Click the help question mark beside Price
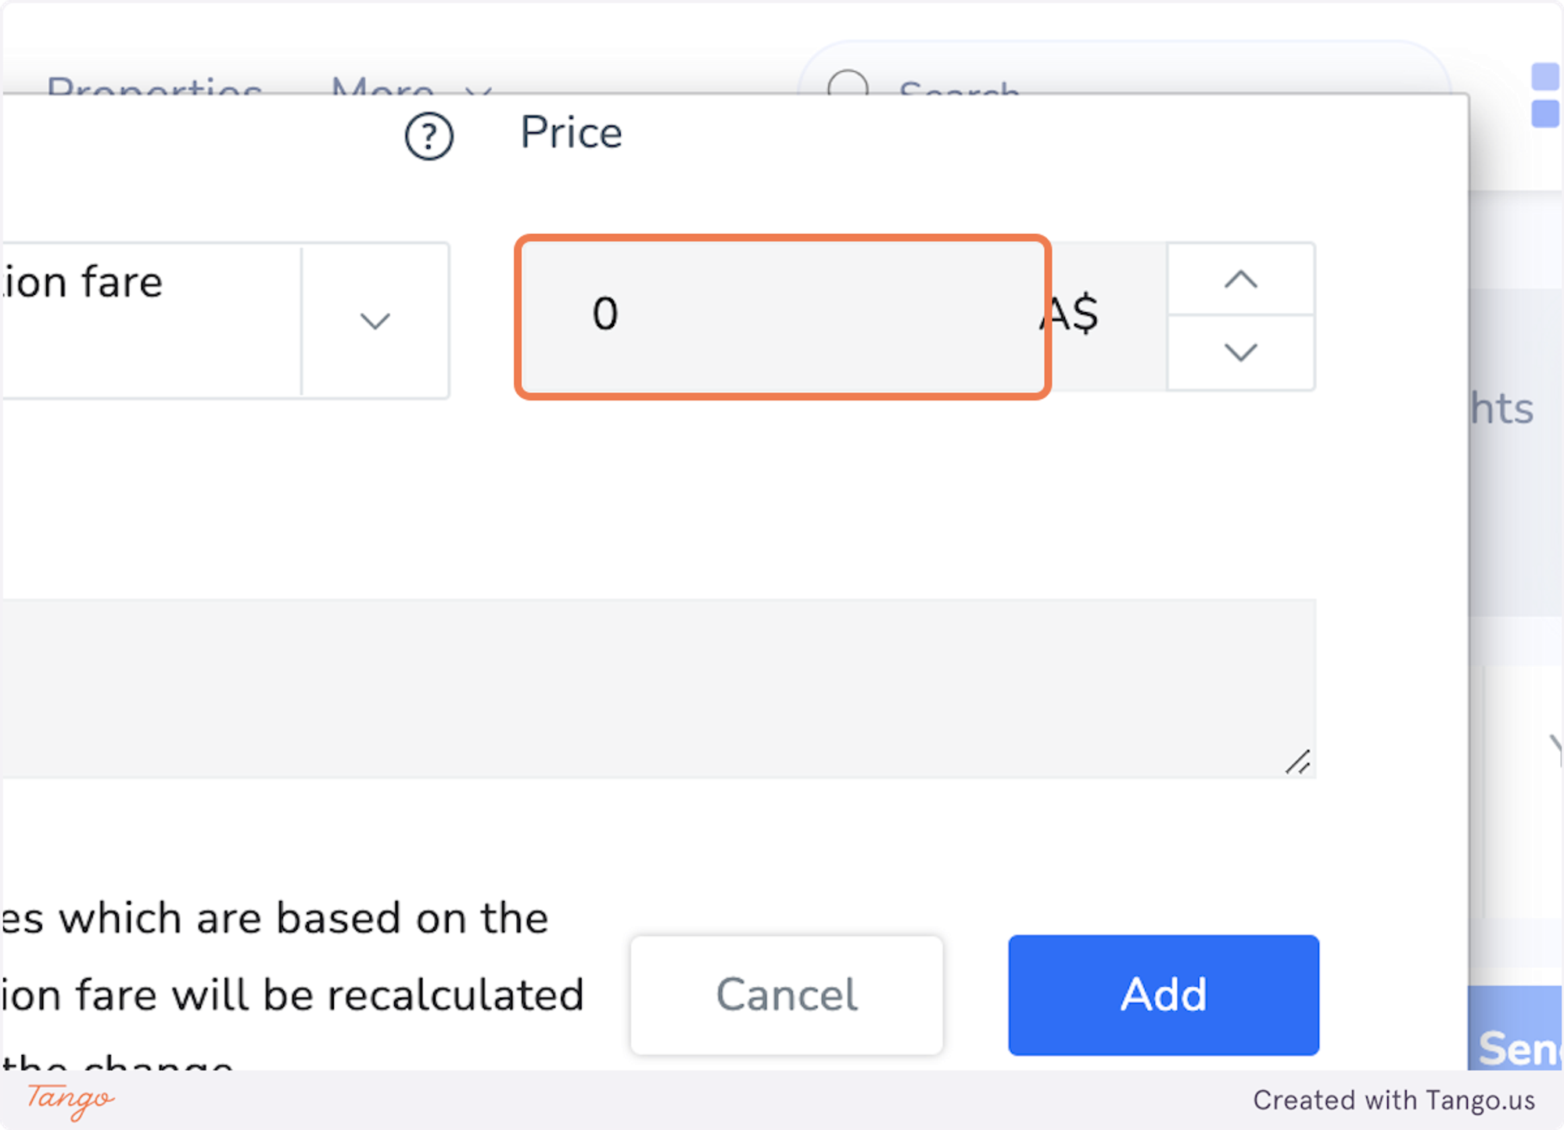This screenshot has width=1564, height=1130. pyautogui.click(x=429, y=137)
